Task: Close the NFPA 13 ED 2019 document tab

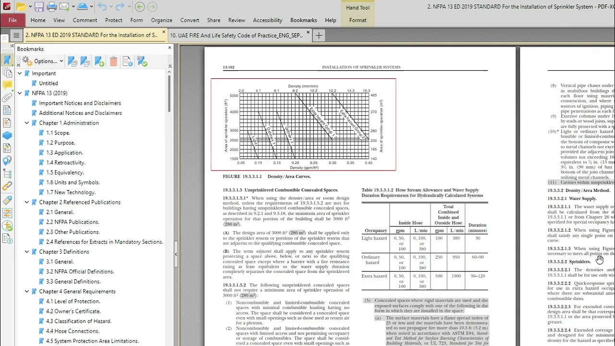Action: coord(163,33)
